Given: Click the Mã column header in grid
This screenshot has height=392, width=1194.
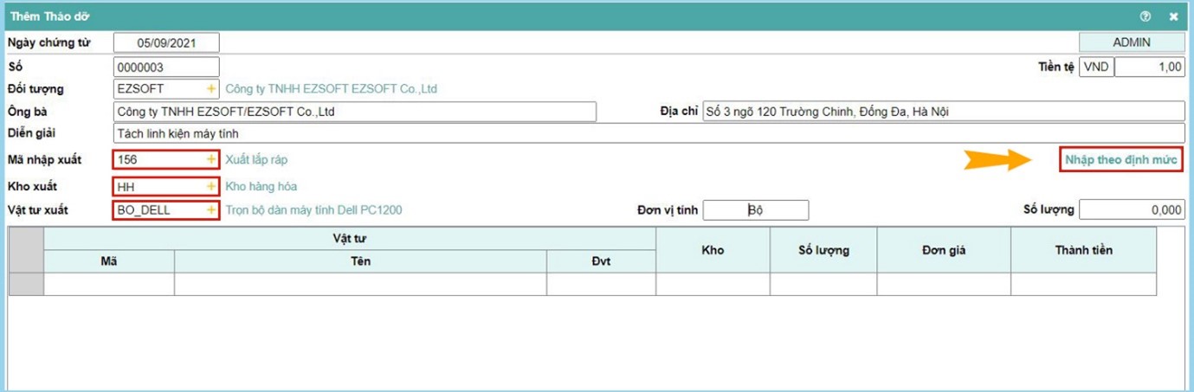Looking at the screenshot, I should (109, 262).
